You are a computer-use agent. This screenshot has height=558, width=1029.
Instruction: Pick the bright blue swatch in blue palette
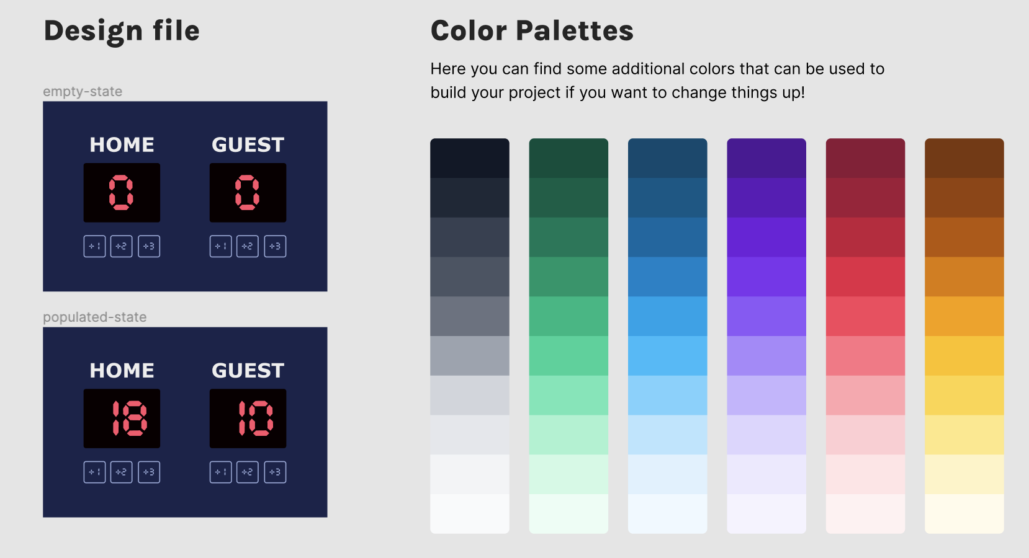point(668,316)
